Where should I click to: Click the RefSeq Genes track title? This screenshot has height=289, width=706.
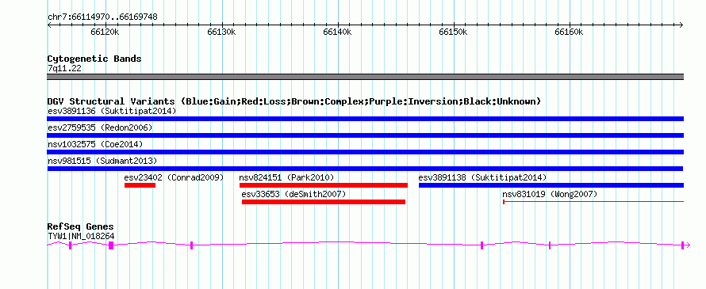point(81,226)
